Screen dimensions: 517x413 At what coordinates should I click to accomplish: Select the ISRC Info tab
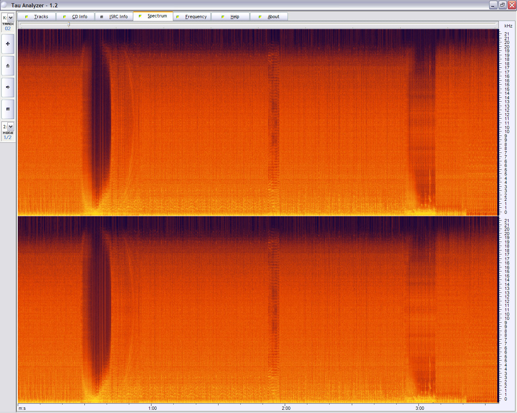(114, 17)
